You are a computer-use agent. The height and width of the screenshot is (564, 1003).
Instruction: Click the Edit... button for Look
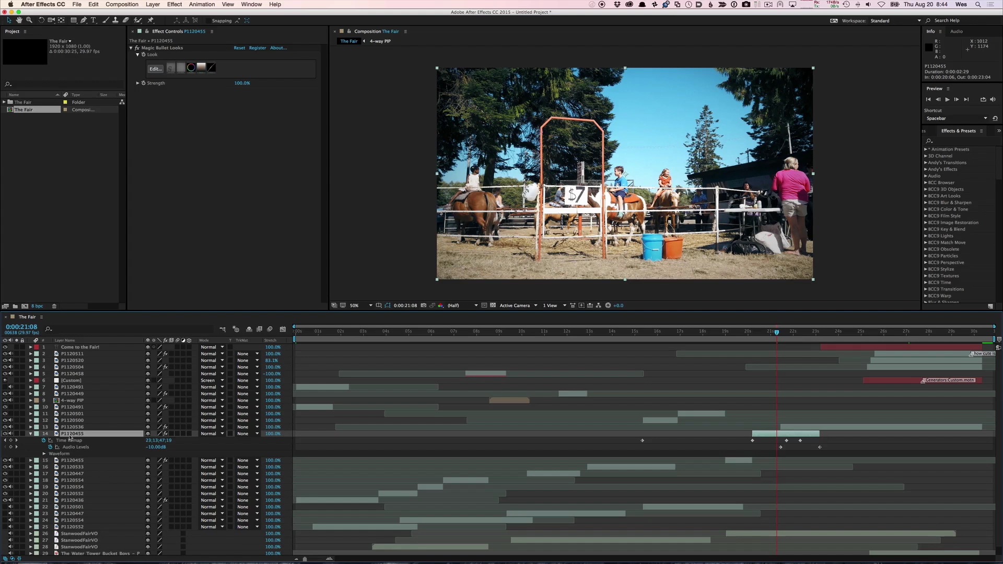[x=155, y=68]
